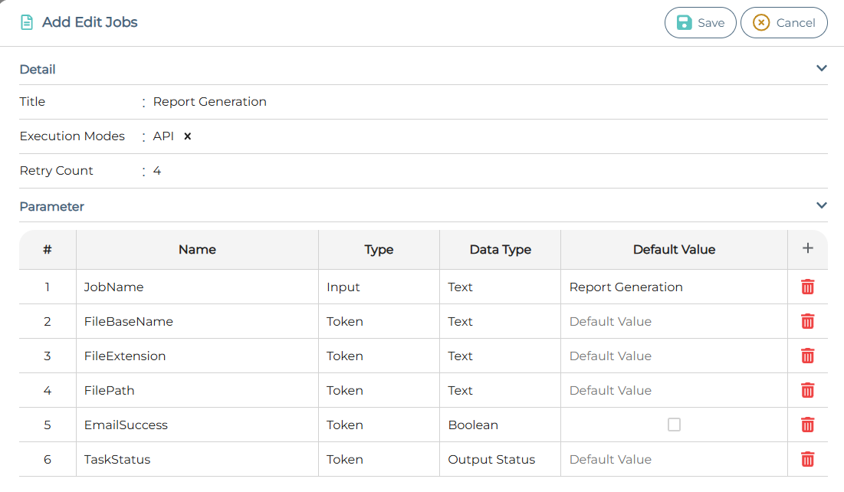Delete the FileBaseName parameter row
Screen dimensions: 844x492
[x=807, y=321]
